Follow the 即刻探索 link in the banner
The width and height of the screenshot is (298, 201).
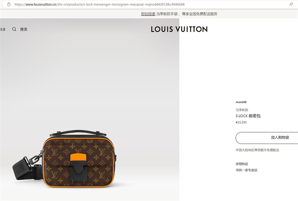point(148,14)
